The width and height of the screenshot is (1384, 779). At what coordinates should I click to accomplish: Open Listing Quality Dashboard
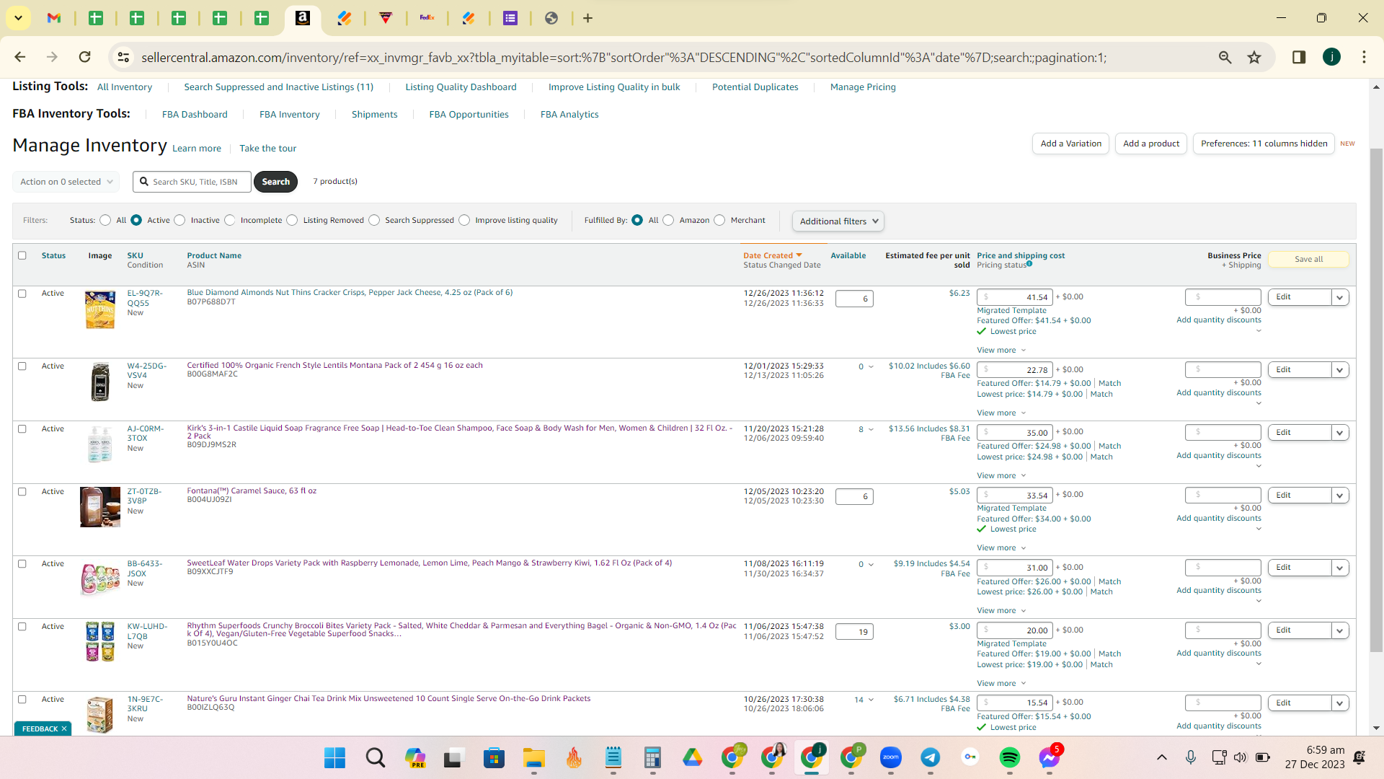pos(461,87)
